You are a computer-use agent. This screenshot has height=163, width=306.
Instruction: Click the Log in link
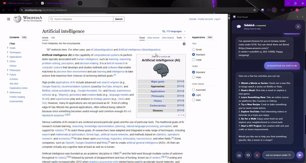pos(217,19)
